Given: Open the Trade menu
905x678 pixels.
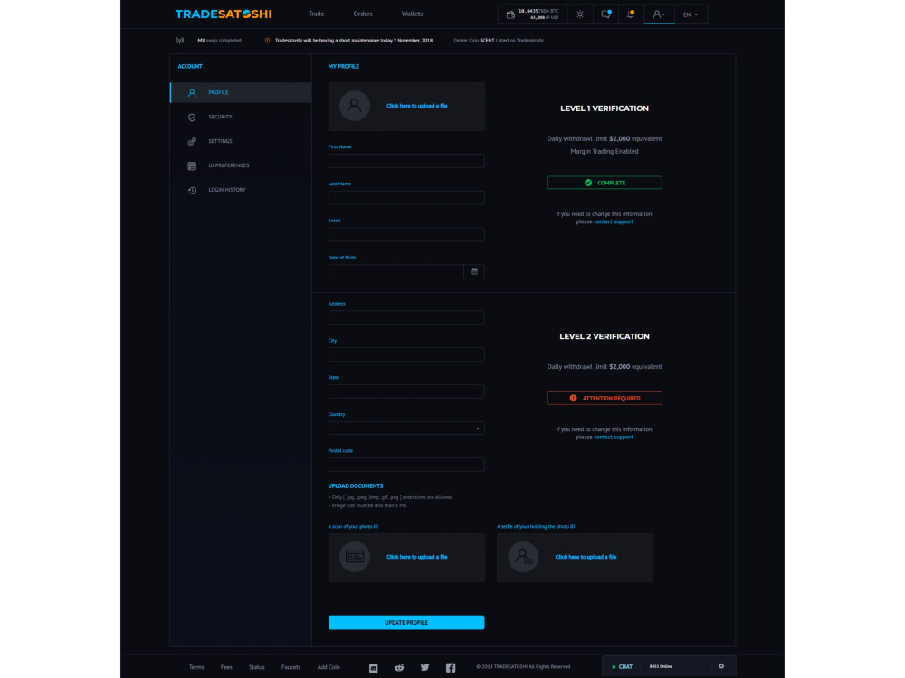Looking at the screenshot, I should point(316,14).
